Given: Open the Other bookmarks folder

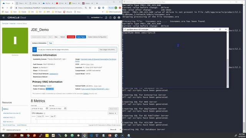Looking at the screenshot, I should click(113, 12).
